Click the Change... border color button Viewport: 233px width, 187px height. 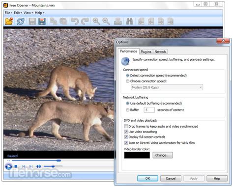click(163, 155)
